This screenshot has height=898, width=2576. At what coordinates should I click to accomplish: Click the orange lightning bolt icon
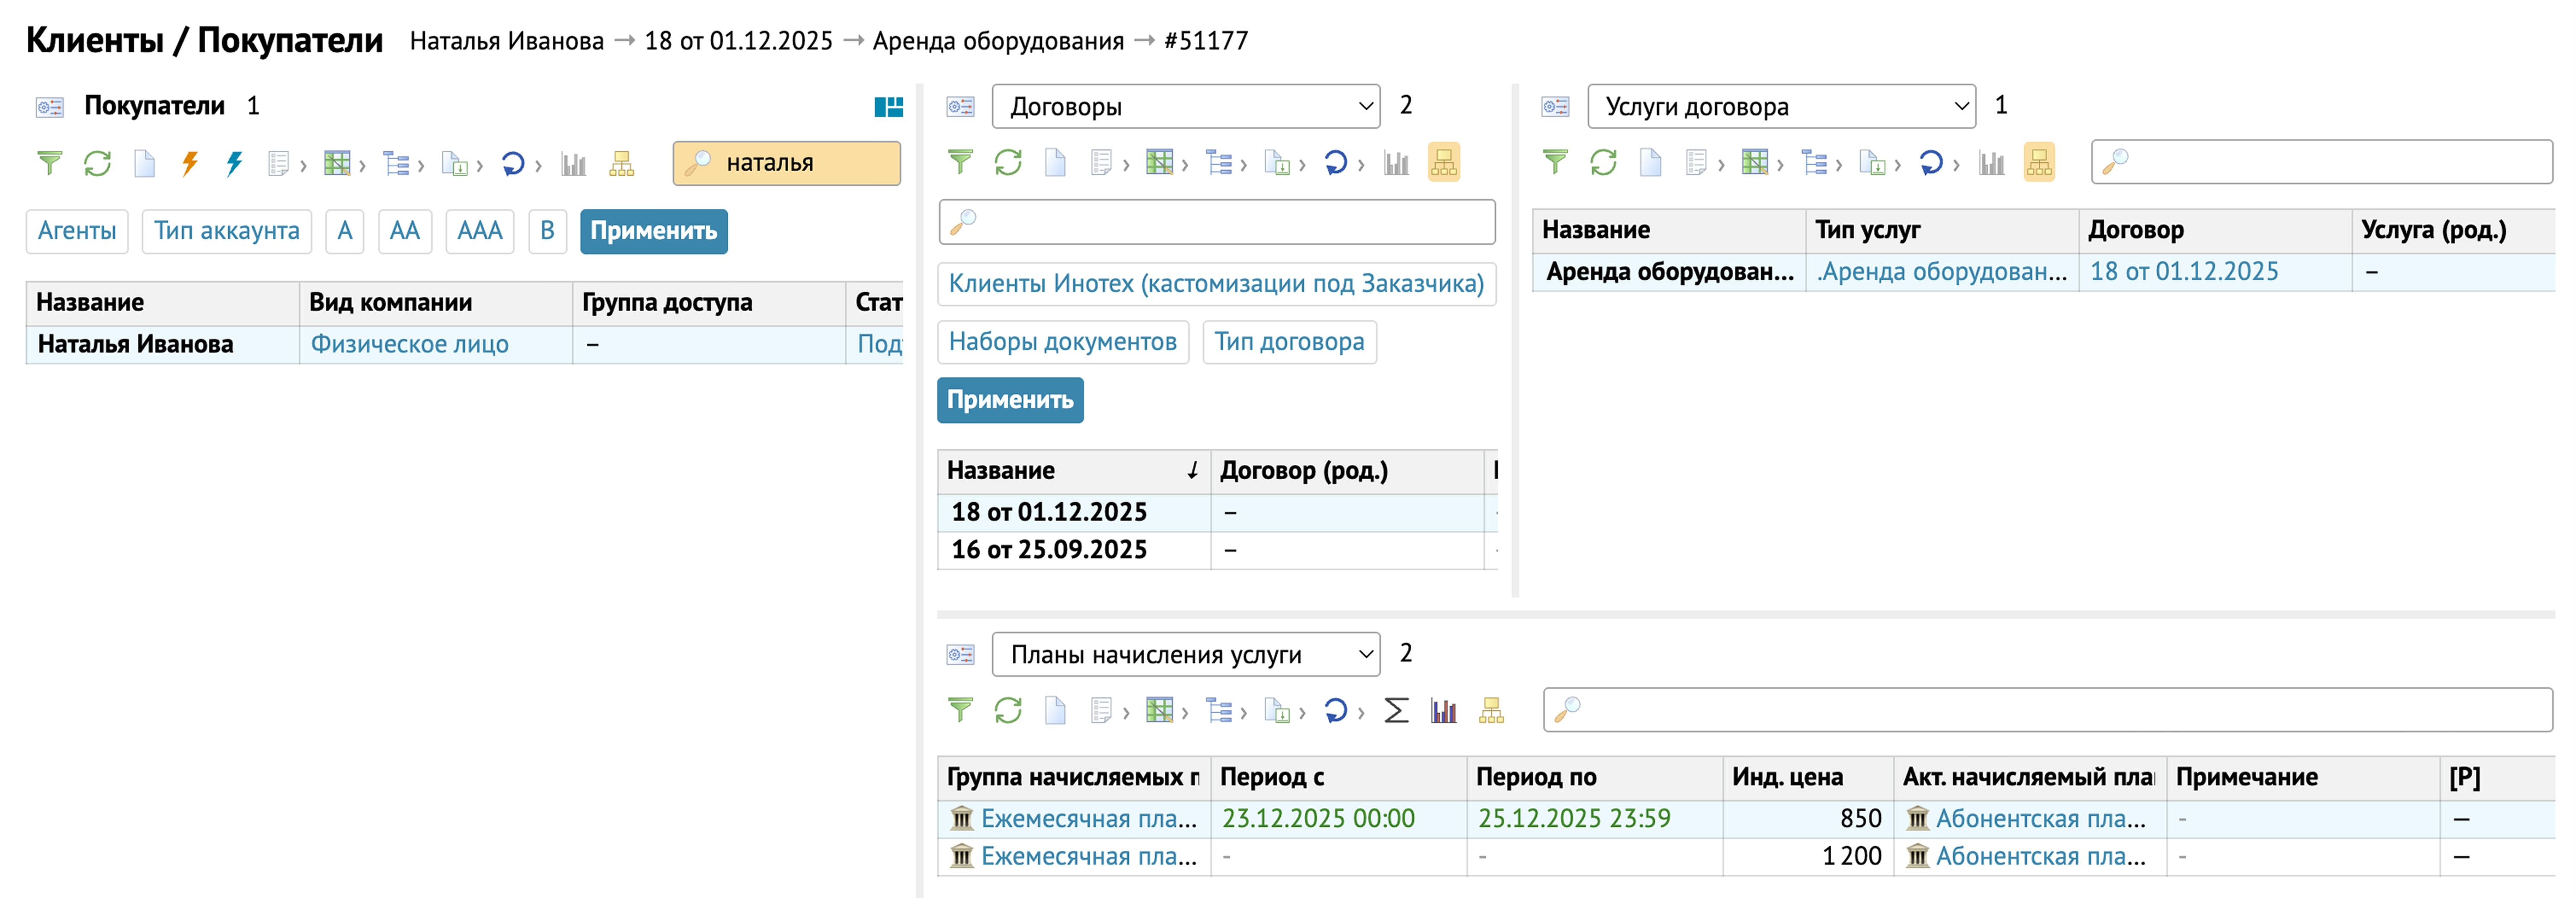(190, 163)
